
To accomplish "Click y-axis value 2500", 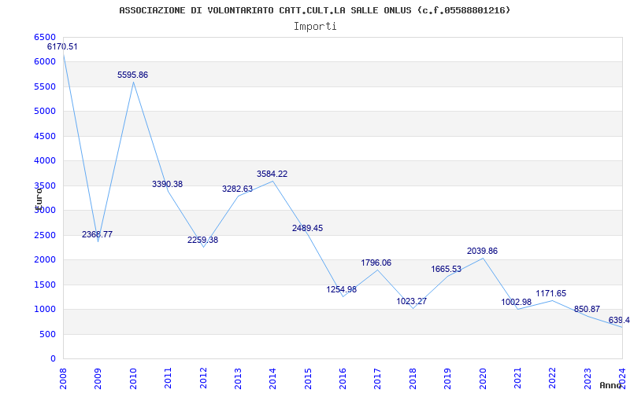I will [x=45, y=235].
